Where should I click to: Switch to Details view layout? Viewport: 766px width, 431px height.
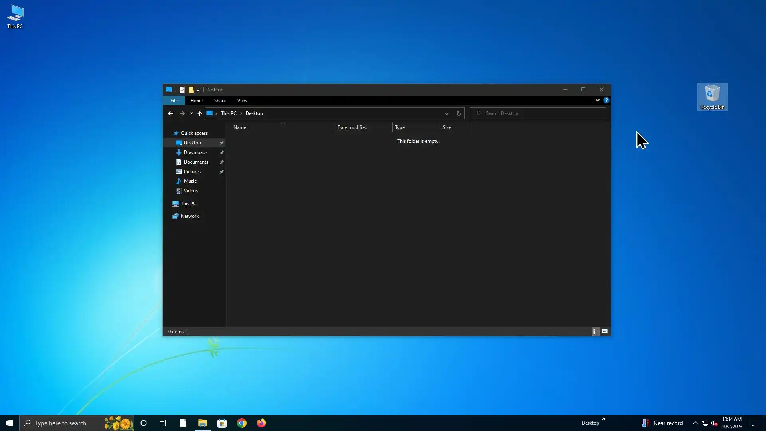[595, 332]
